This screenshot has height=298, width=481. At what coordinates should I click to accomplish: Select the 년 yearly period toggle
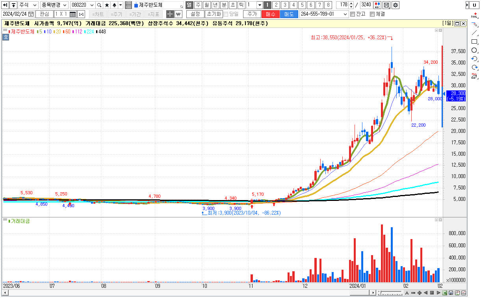215,5
